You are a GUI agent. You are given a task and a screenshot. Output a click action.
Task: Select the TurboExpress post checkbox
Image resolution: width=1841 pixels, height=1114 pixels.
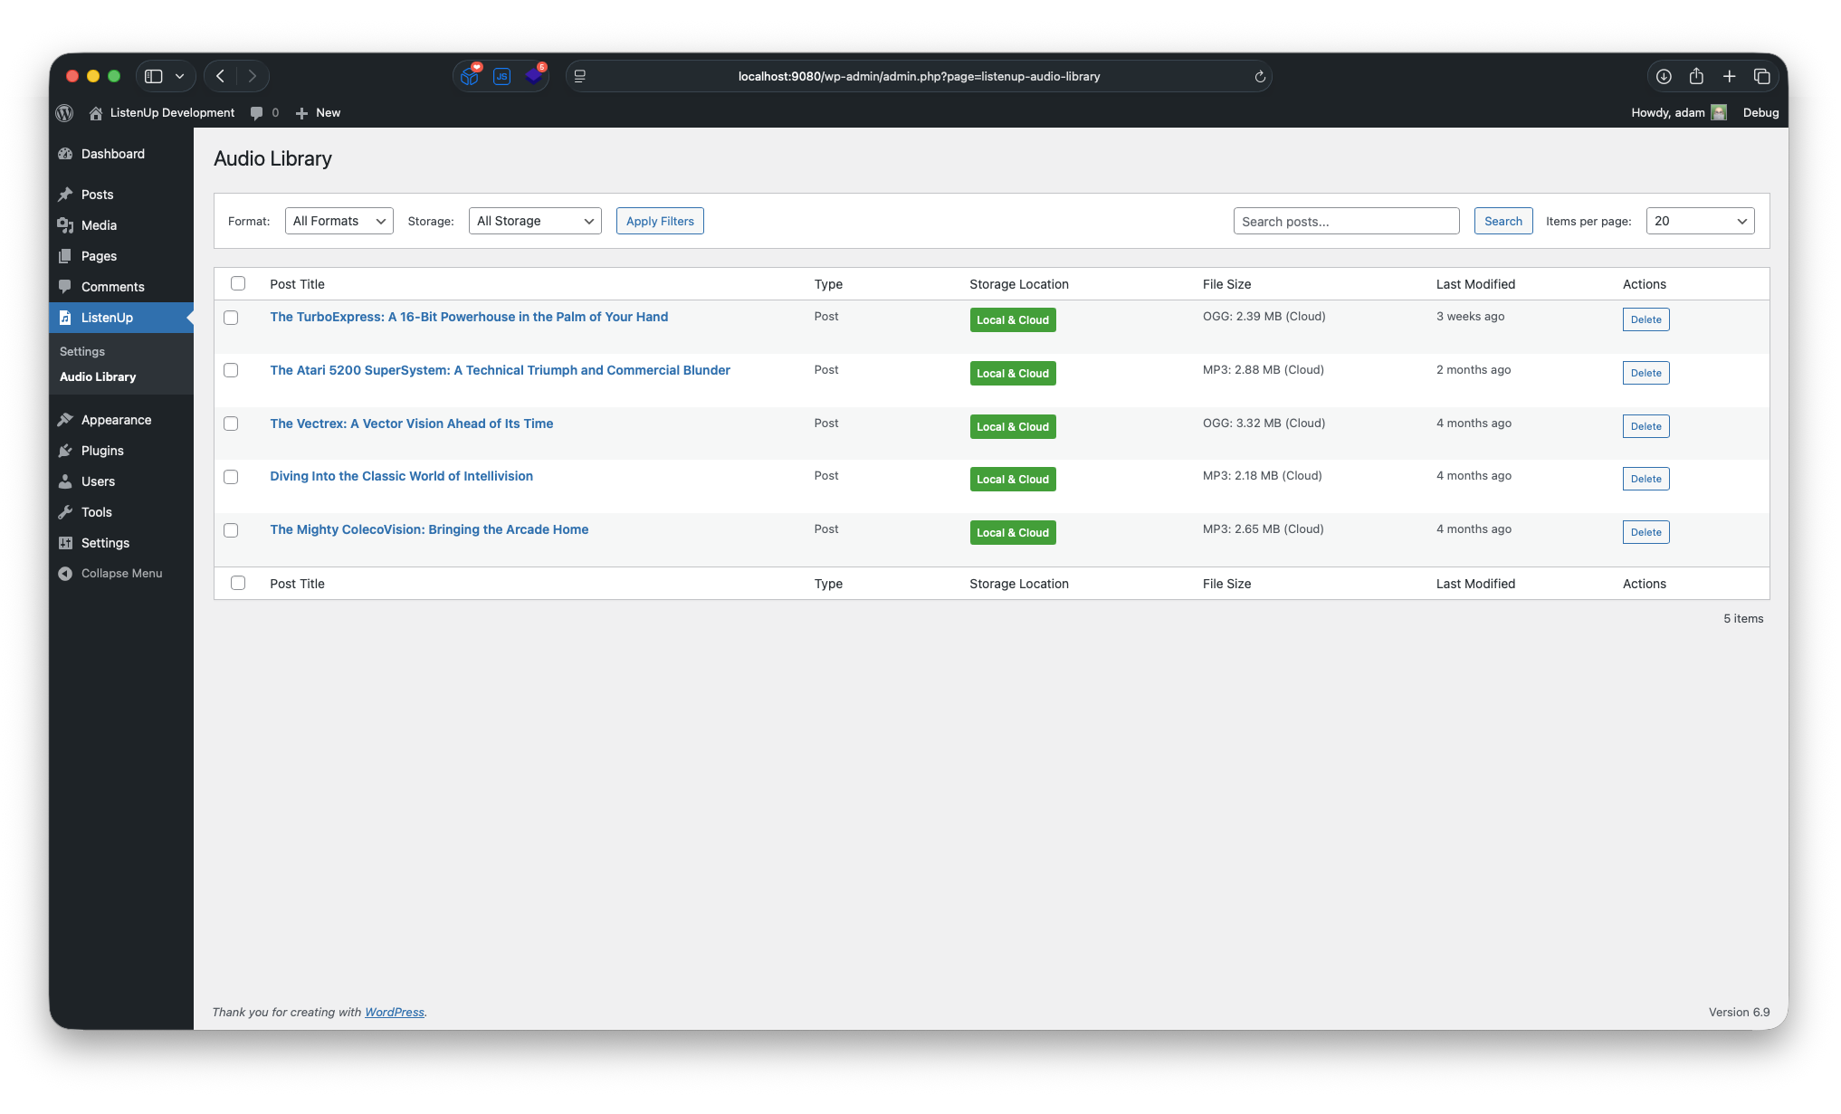click(x=231, y=318)
